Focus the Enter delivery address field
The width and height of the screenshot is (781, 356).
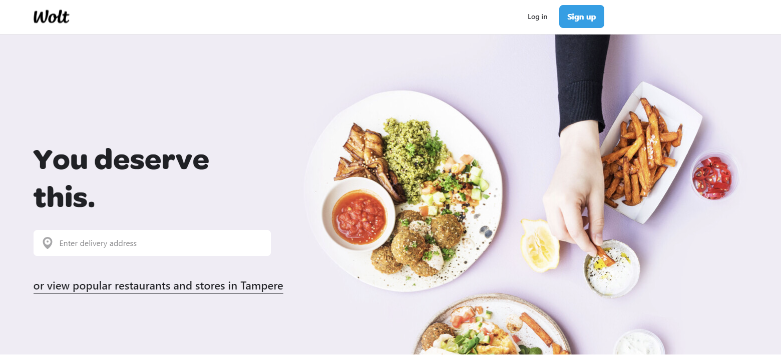(x=152, y=243)
